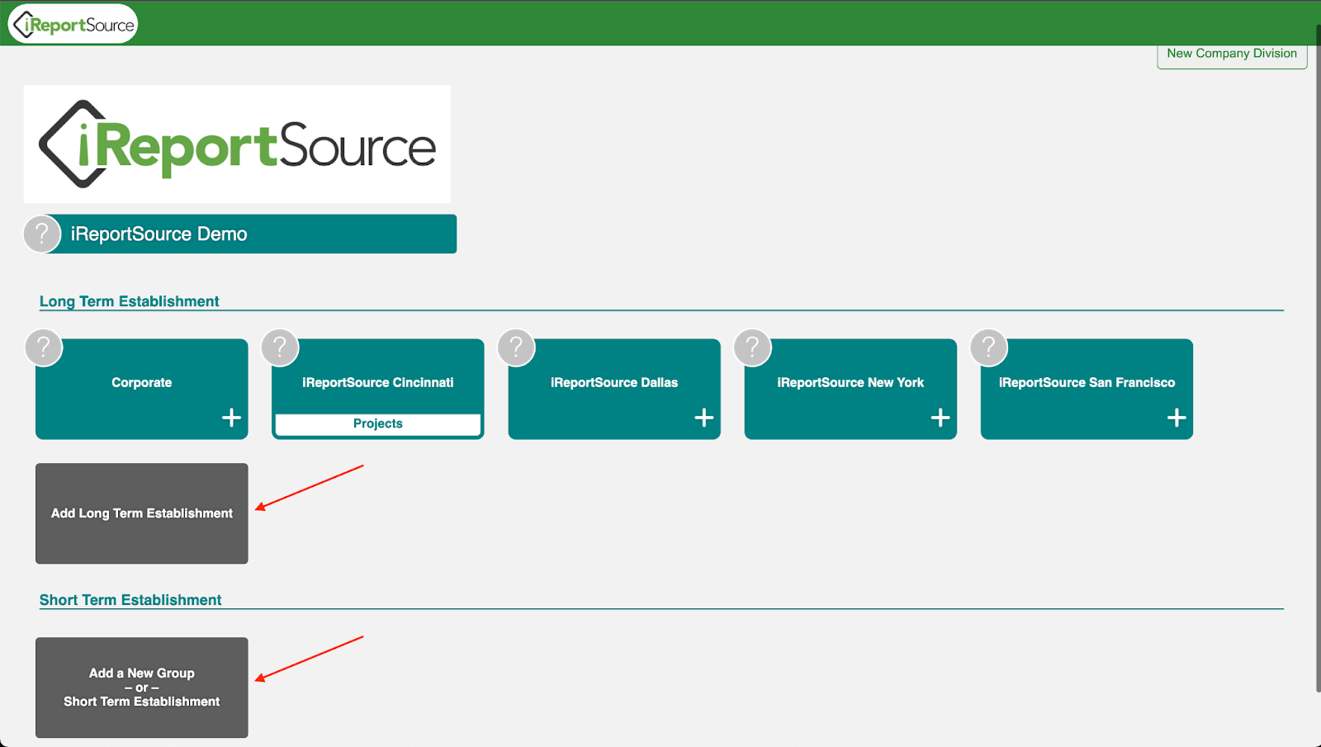Select the iReportSource New York card title
This screenshot has width=1321, height=747.
point(850,382)
